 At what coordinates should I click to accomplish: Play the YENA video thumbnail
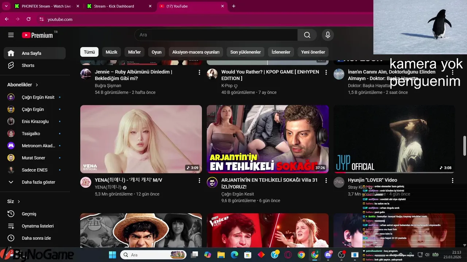click(141, 139)
